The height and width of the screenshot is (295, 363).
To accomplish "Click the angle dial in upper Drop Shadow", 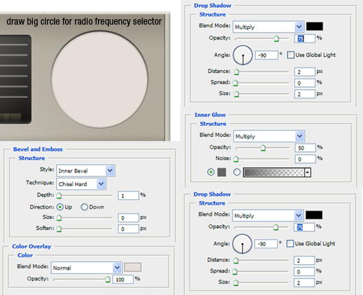I will [242, 55].
